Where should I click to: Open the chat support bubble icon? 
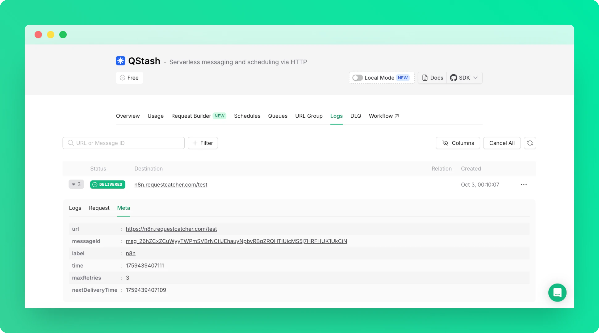557,292
